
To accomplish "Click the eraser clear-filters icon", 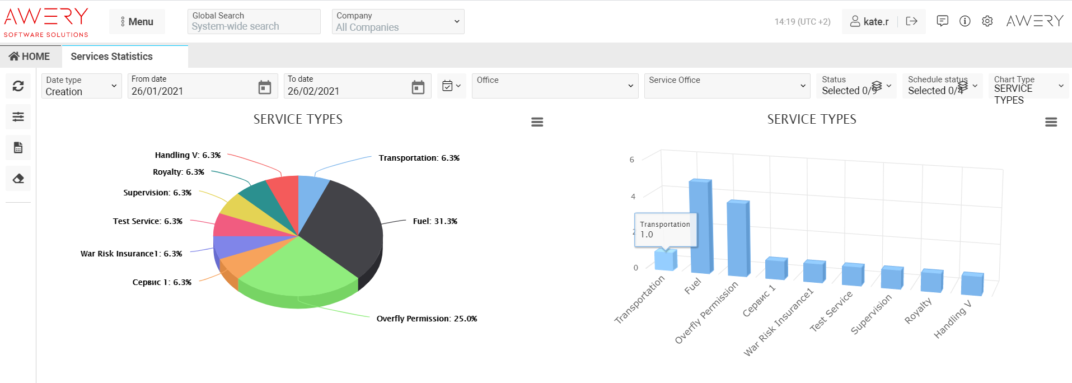I will coord(18,179).
